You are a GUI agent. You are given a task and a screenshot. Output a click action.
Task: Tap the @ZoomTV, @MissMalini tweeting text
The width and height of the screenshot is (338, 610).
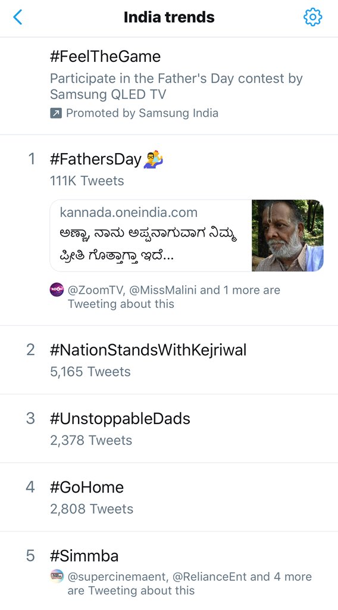(x=174, y=297)
